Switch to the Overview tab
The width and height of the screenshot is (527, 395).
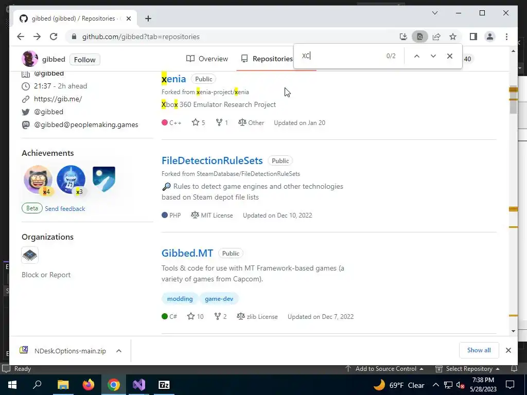coord(207,59)
